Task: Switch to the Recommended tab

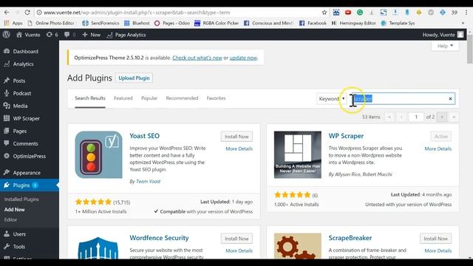Action: (182, 98)
